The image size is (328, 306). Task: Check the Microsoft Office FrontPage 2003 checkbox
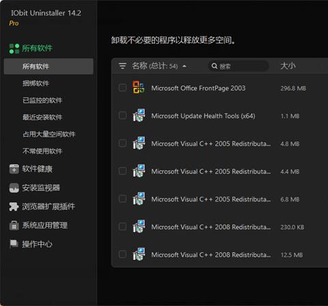point(122,87)
